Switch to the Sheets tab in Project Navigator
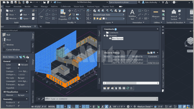This screenshot has height=109, width=194. pos(99,81)
